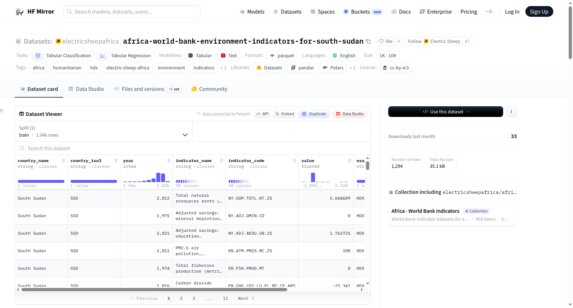The height and width of the screenshot is (308, 573).
Task: Open the three-dot more options button
Action: pos(511,112)
